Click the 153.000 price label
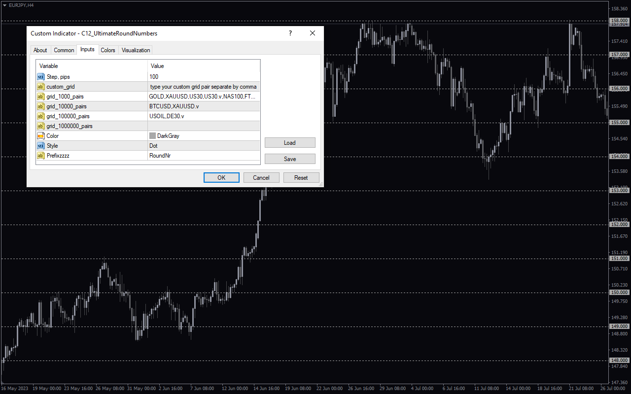Viewport: 631px width, 394px height. [620, 191]
